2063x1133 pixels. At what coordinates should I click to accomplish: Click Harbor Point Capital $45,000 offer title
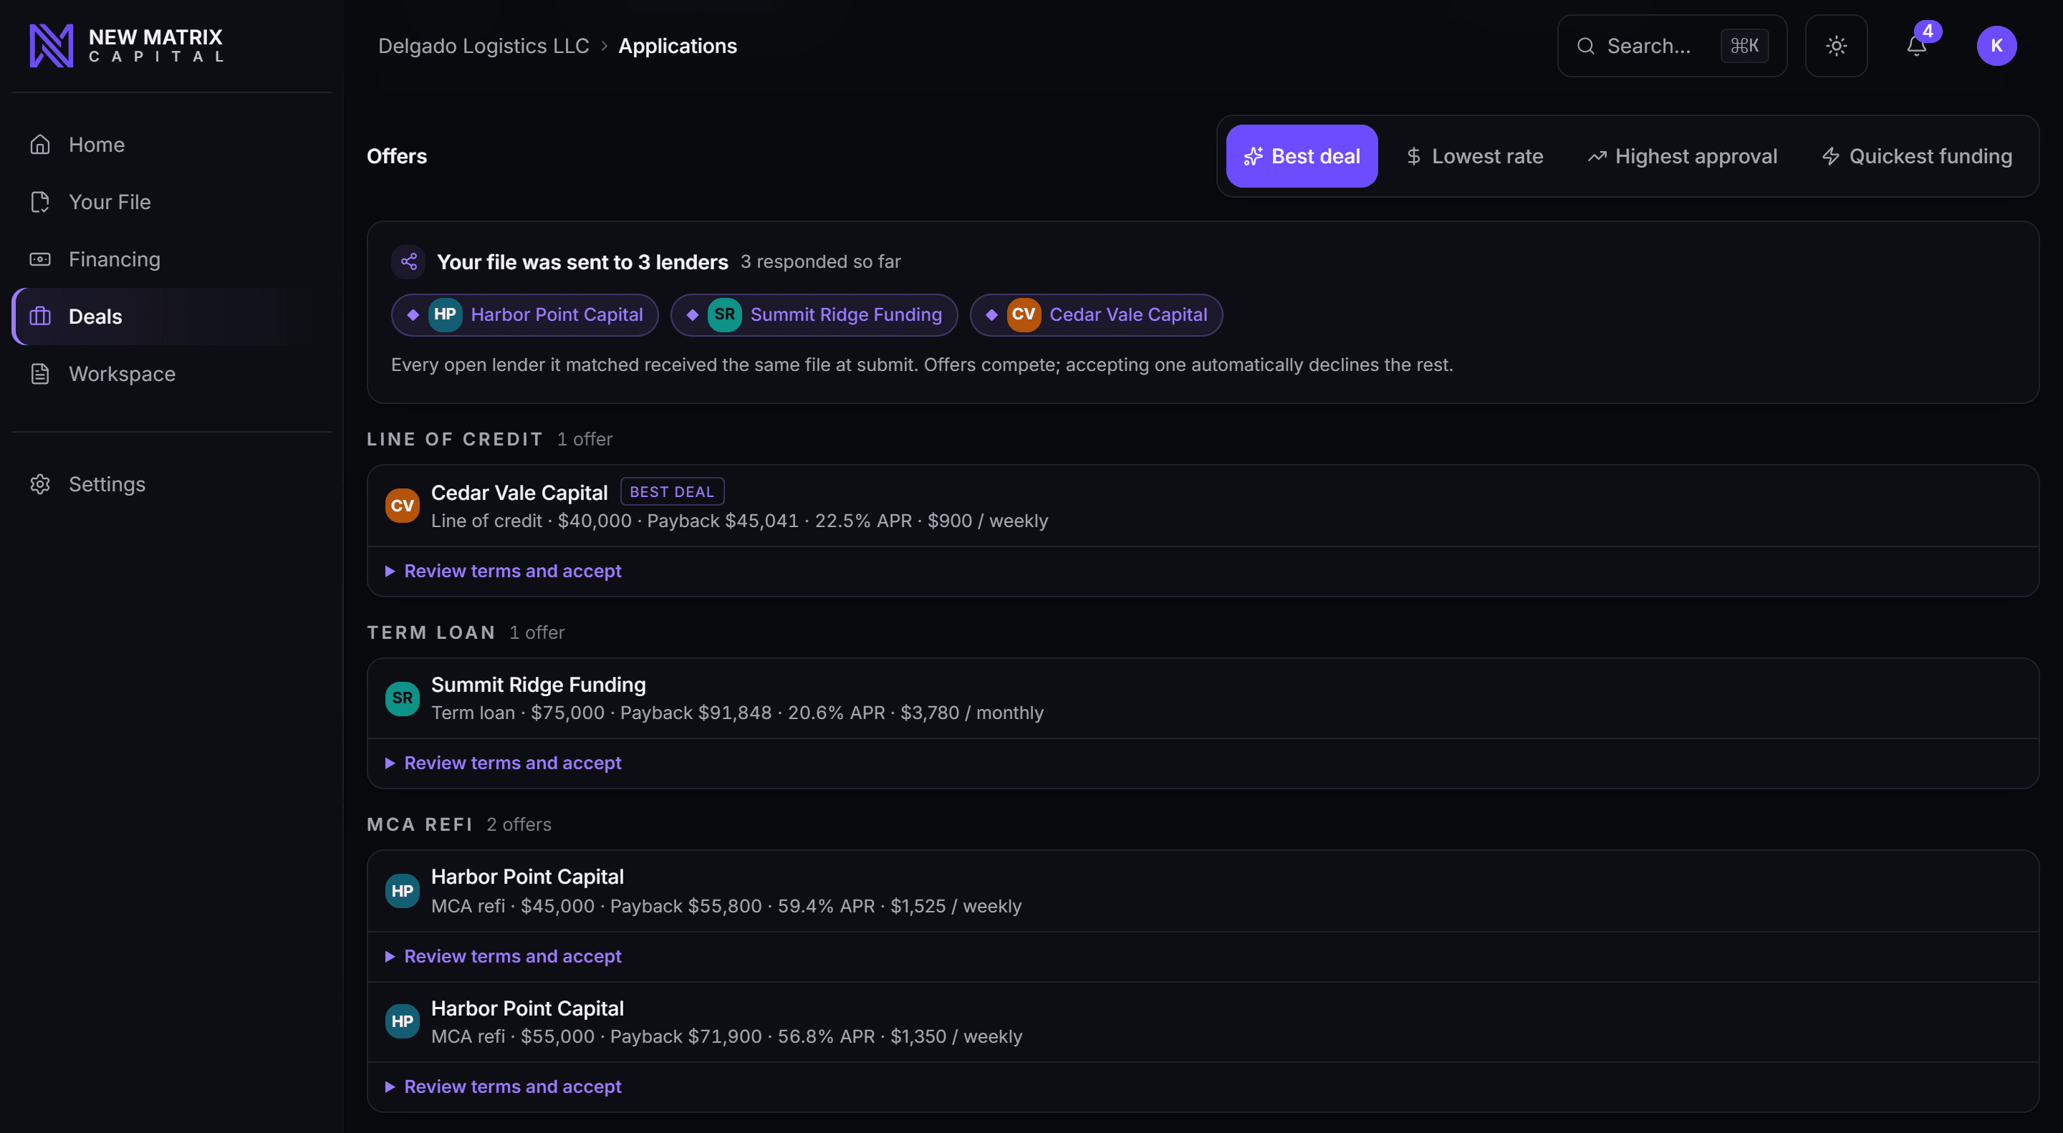click(527, 877)
